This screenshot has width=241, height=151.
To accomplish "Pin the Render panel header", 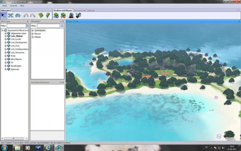I will click(239, 21).
